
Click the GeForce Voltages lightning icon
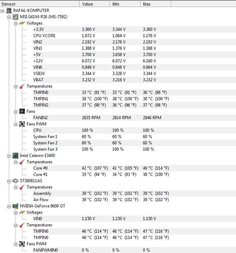22,212
